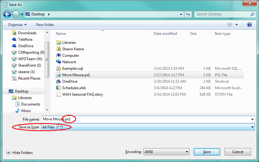Select Schedules.xlsb Excel file icon
The height and width of the screenshot is (162, 259).
[59, 88]
